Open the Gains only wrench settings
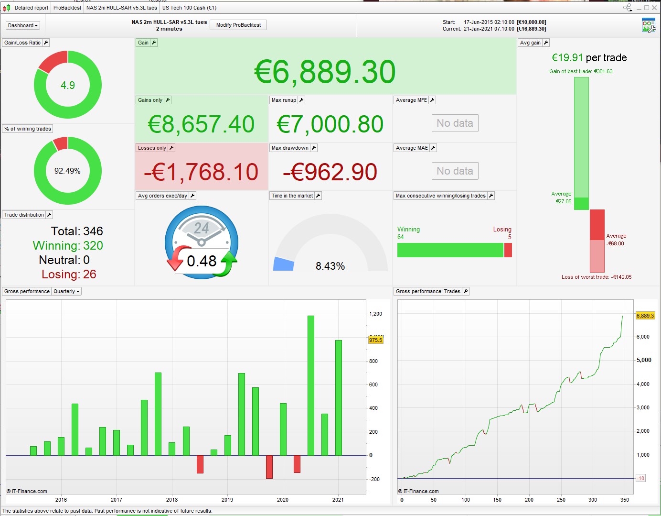 tap(168, 100)
